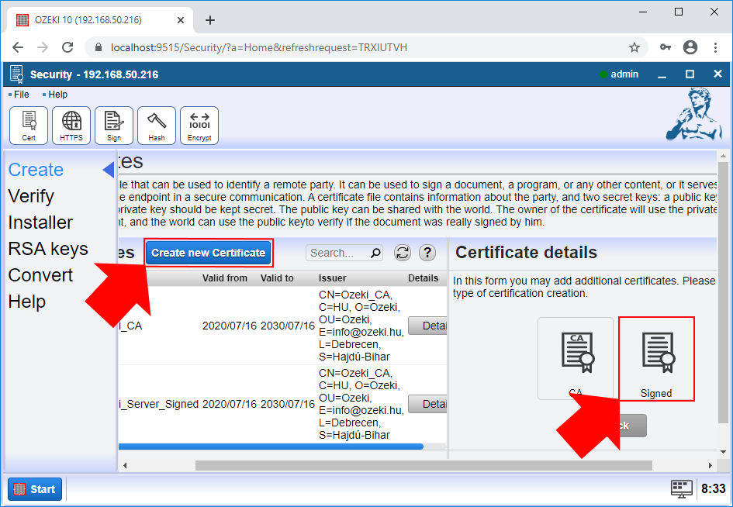The height and width of the screenshot is (507, 733).
Task: Maximize the Security app window
Action: point(690,74)
